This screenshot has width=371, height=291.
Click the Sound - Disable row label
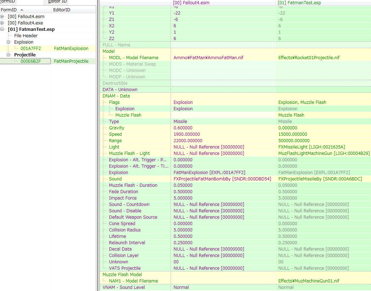click(x=125, y=211)
